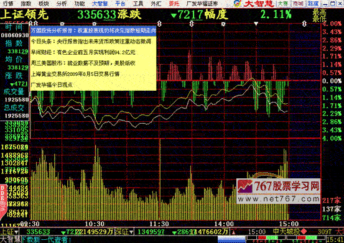Click the red diamond icon beside 中天城投

coord(304,231)
